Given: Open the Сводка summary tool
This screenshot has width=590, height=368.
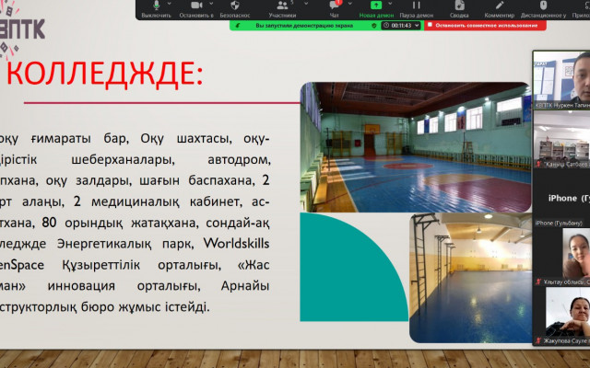Looking at the screenshot, I should pos(459,9).
